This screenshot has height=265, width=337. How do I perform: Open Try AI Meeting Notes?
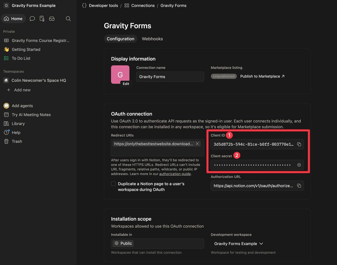(38, 115)
